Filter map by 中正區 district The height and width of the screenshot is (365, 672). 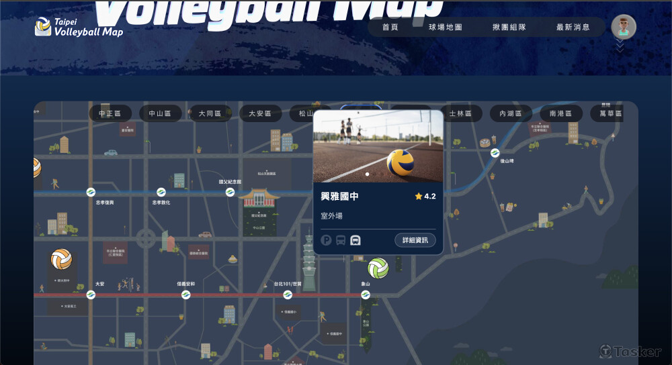[110, 113]
